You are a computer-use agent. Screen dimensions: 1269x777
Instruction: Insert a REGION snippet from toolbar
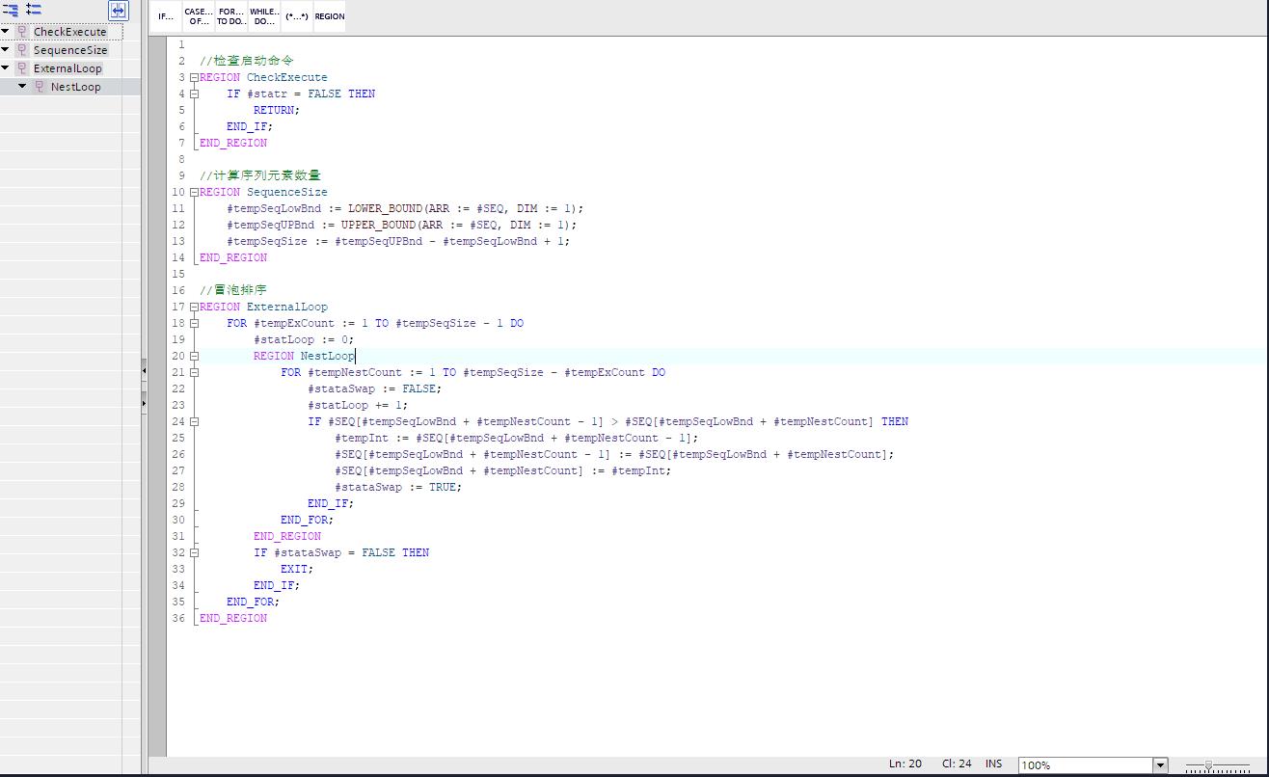329,16
